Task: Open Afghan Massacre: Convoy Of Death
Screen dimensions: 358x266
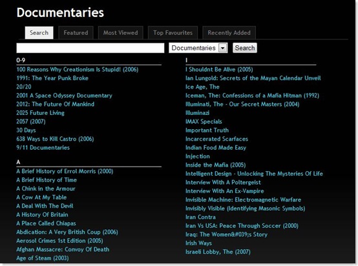Action: (63, 249)
